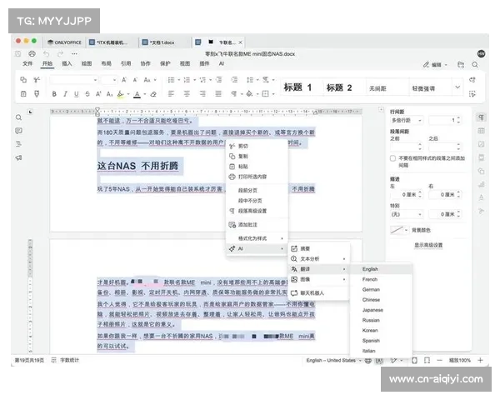500x400 pixels.
Task: Click the Subscript icon
Action: 109,94
